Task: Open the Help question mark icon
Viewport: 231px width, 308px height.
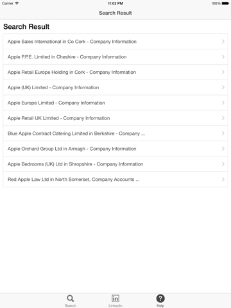Action: [x=160, y=298]
